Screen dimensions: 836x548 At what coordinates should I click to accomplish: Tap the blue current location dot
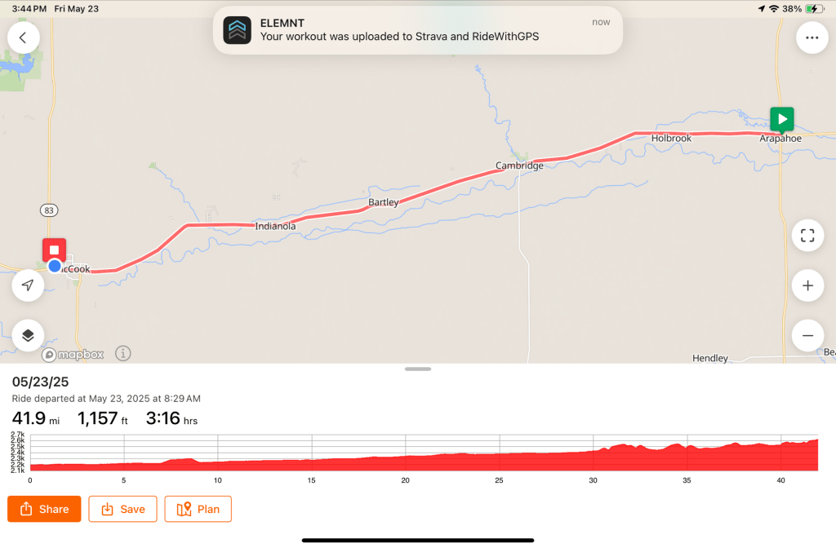pos(55,266)
